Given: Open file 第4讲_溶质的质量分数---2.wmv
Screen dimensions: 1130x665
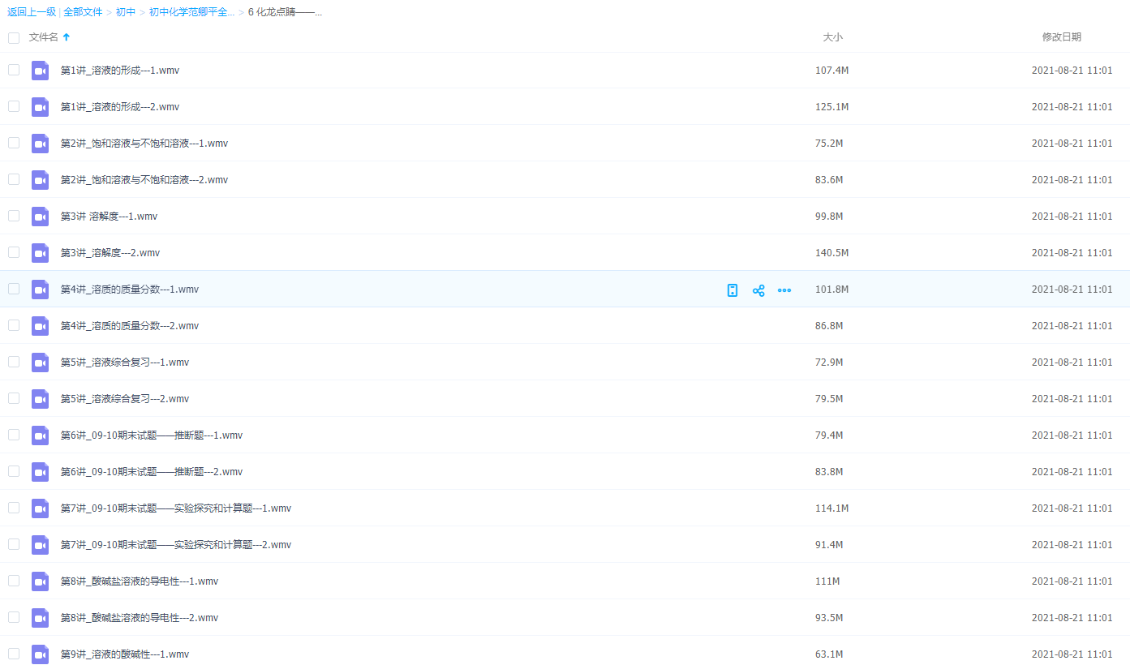Looking at the screenshot, I should click(x=130, y=326).
